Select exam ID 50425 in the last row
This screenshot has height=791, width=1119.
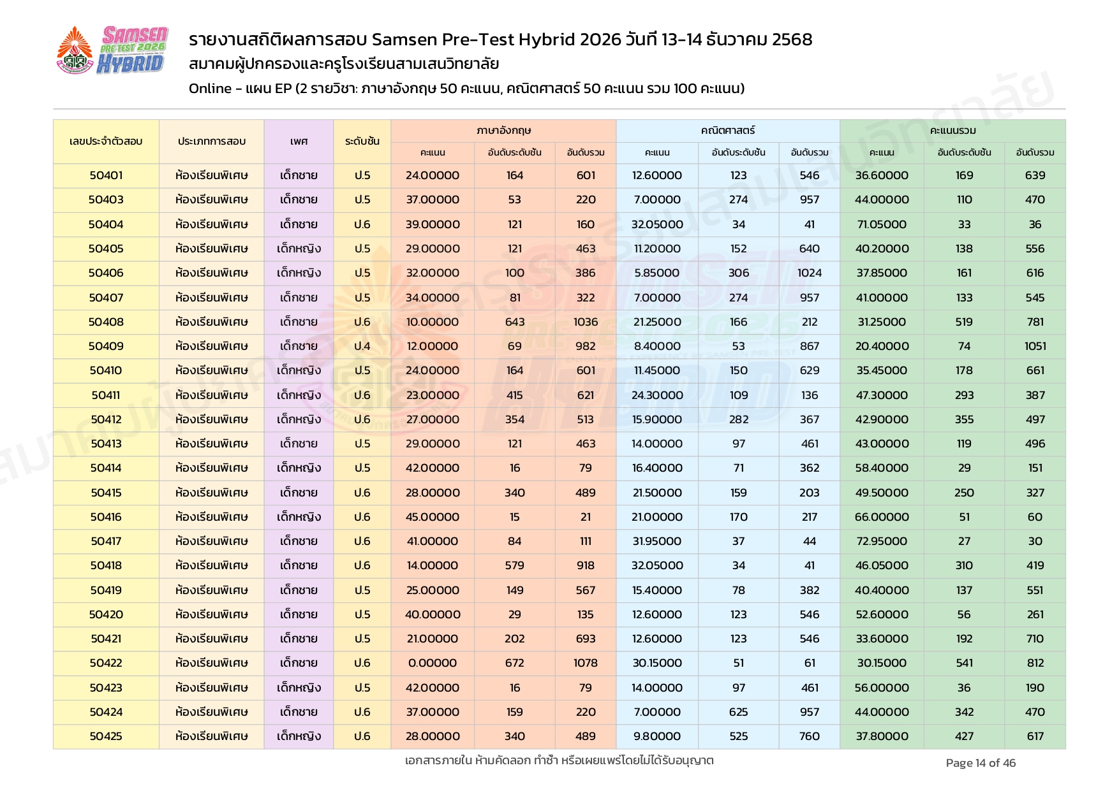pos(106,736)
